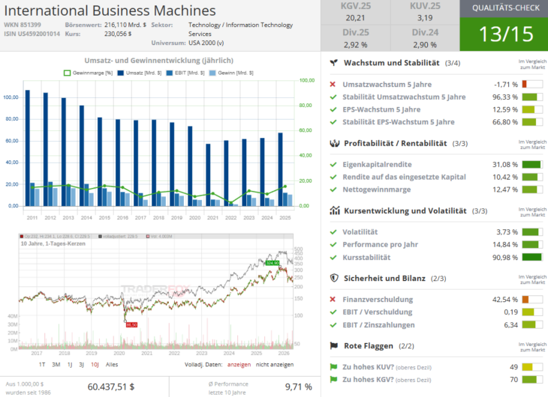Click the Div.25 value box

355,38
